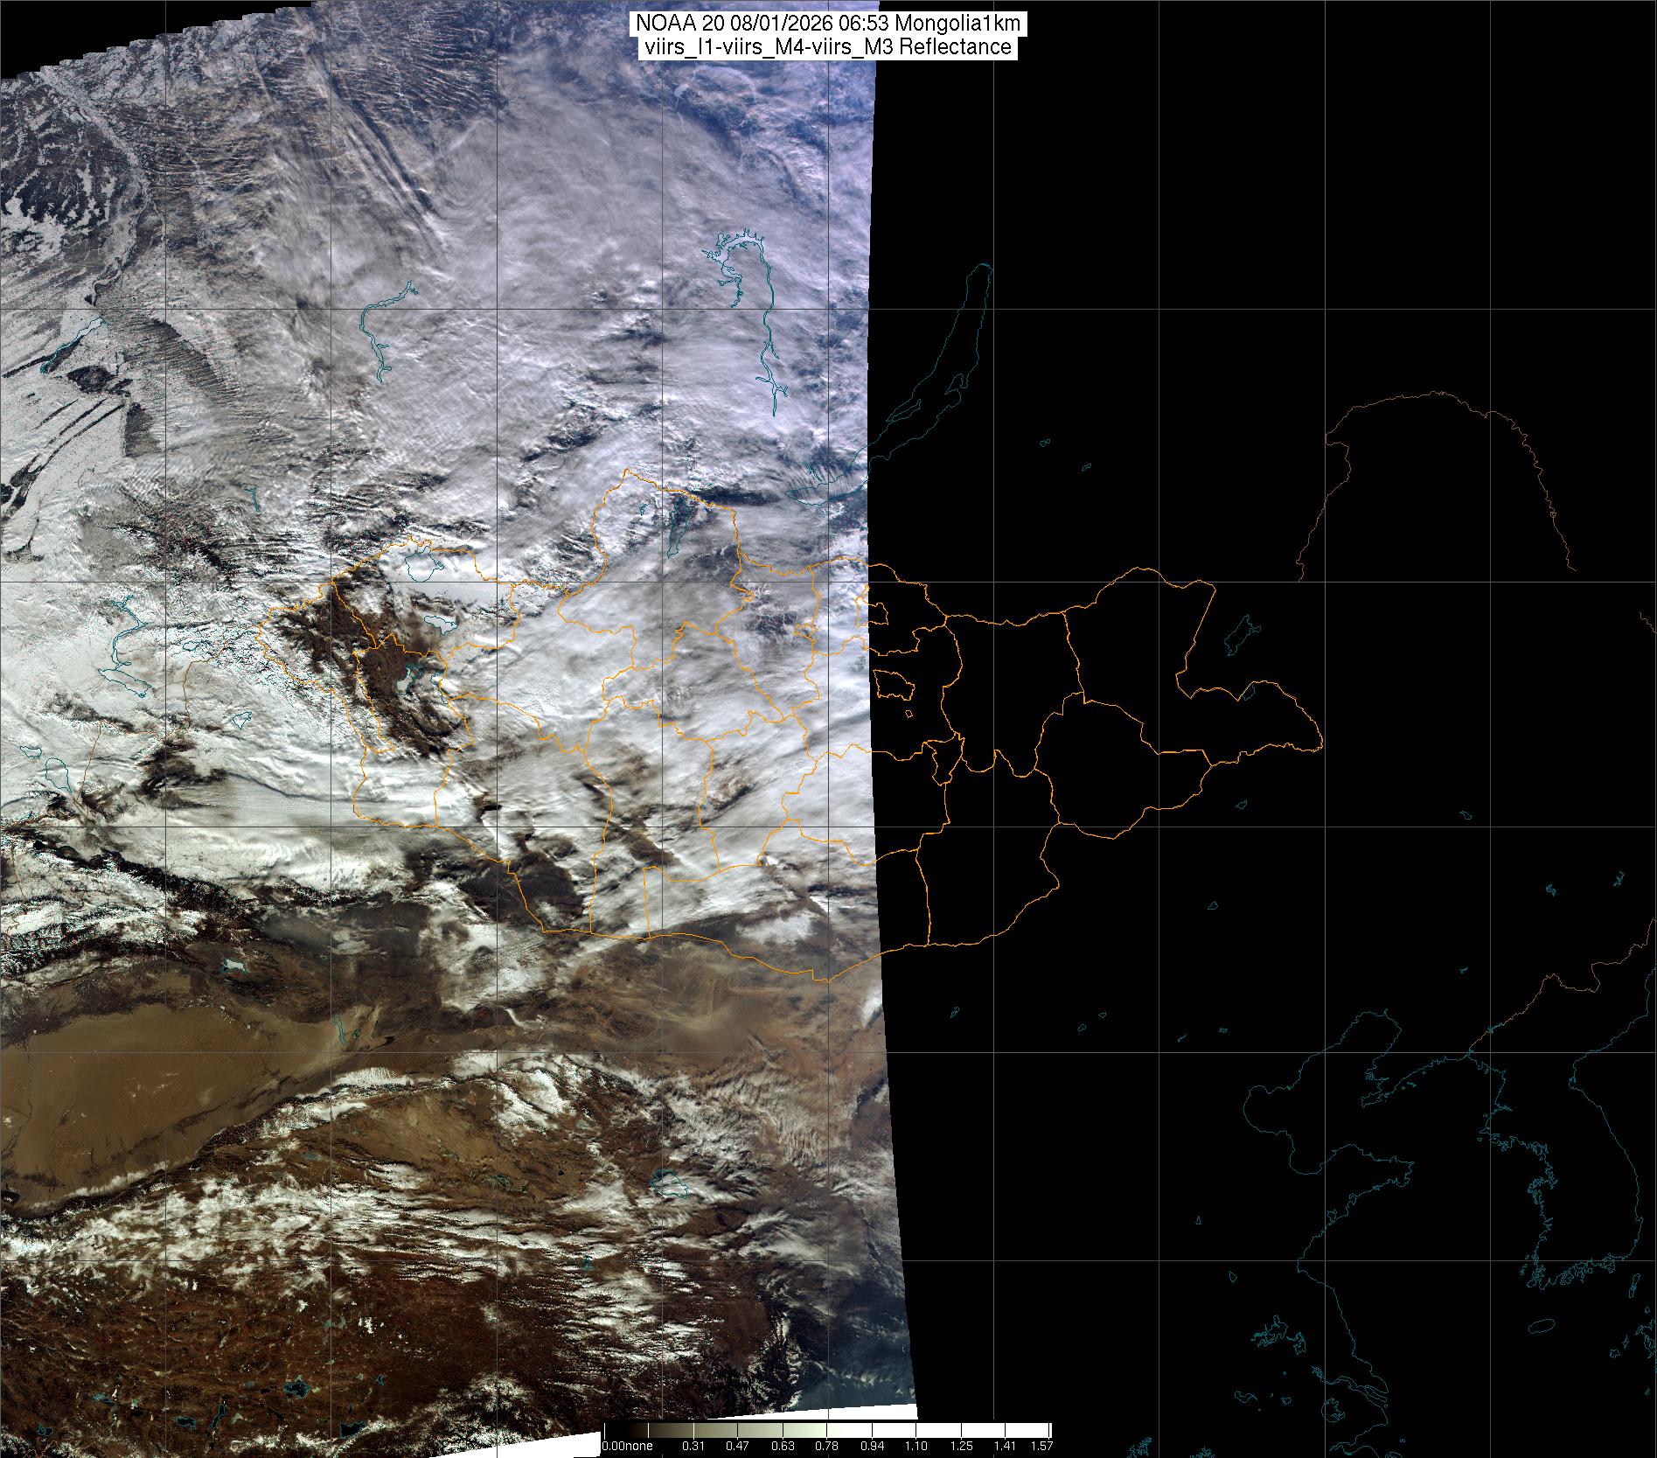Image resolution: width=1657 pixels, height=1458 pixels.
Task: Click the "0.00none" colorbar label
Action: point(628,1446)
